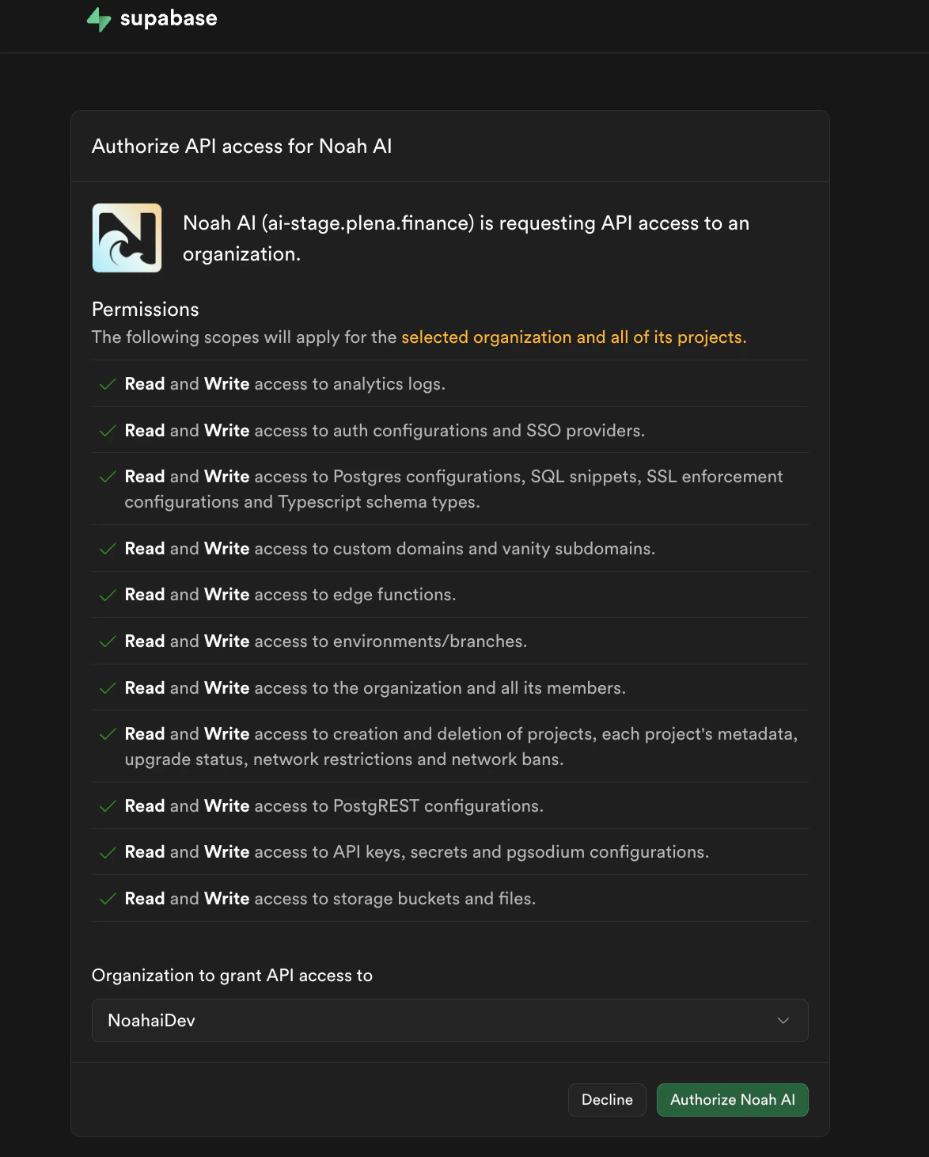Screen dimensions: 929x1157
Task: Click the checkmark beside custom domains scope
Action: pyautogui.click(x=107, y=548)
